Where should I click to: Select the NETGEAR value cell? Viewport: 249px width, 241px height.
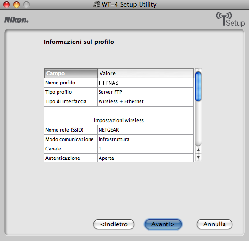point(145,130)
